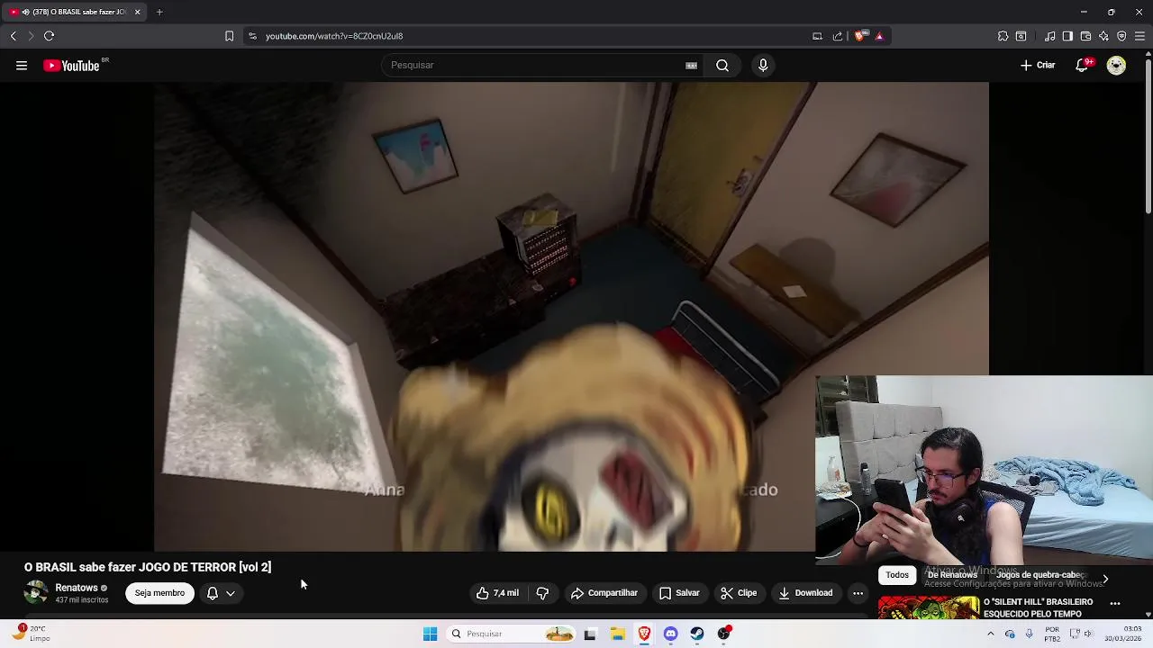The height and width of the screenshot is (648, 1153).
Task: Open the on-screen keyboard icon in search box
Action: [x=691, y=66]
